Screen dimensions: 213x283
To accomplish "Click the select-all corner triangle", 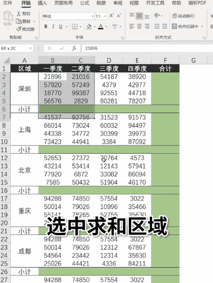I will [7, 60].
